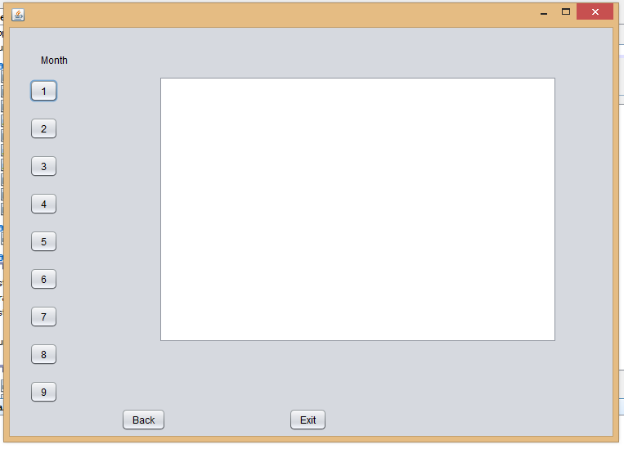Select month 1 button

click(44, 91)
